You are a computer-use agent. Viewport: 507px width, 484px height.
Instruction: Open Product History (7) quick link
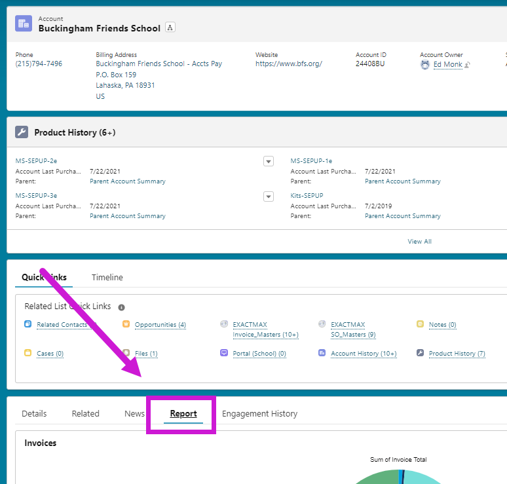click(x=457, y=354)
